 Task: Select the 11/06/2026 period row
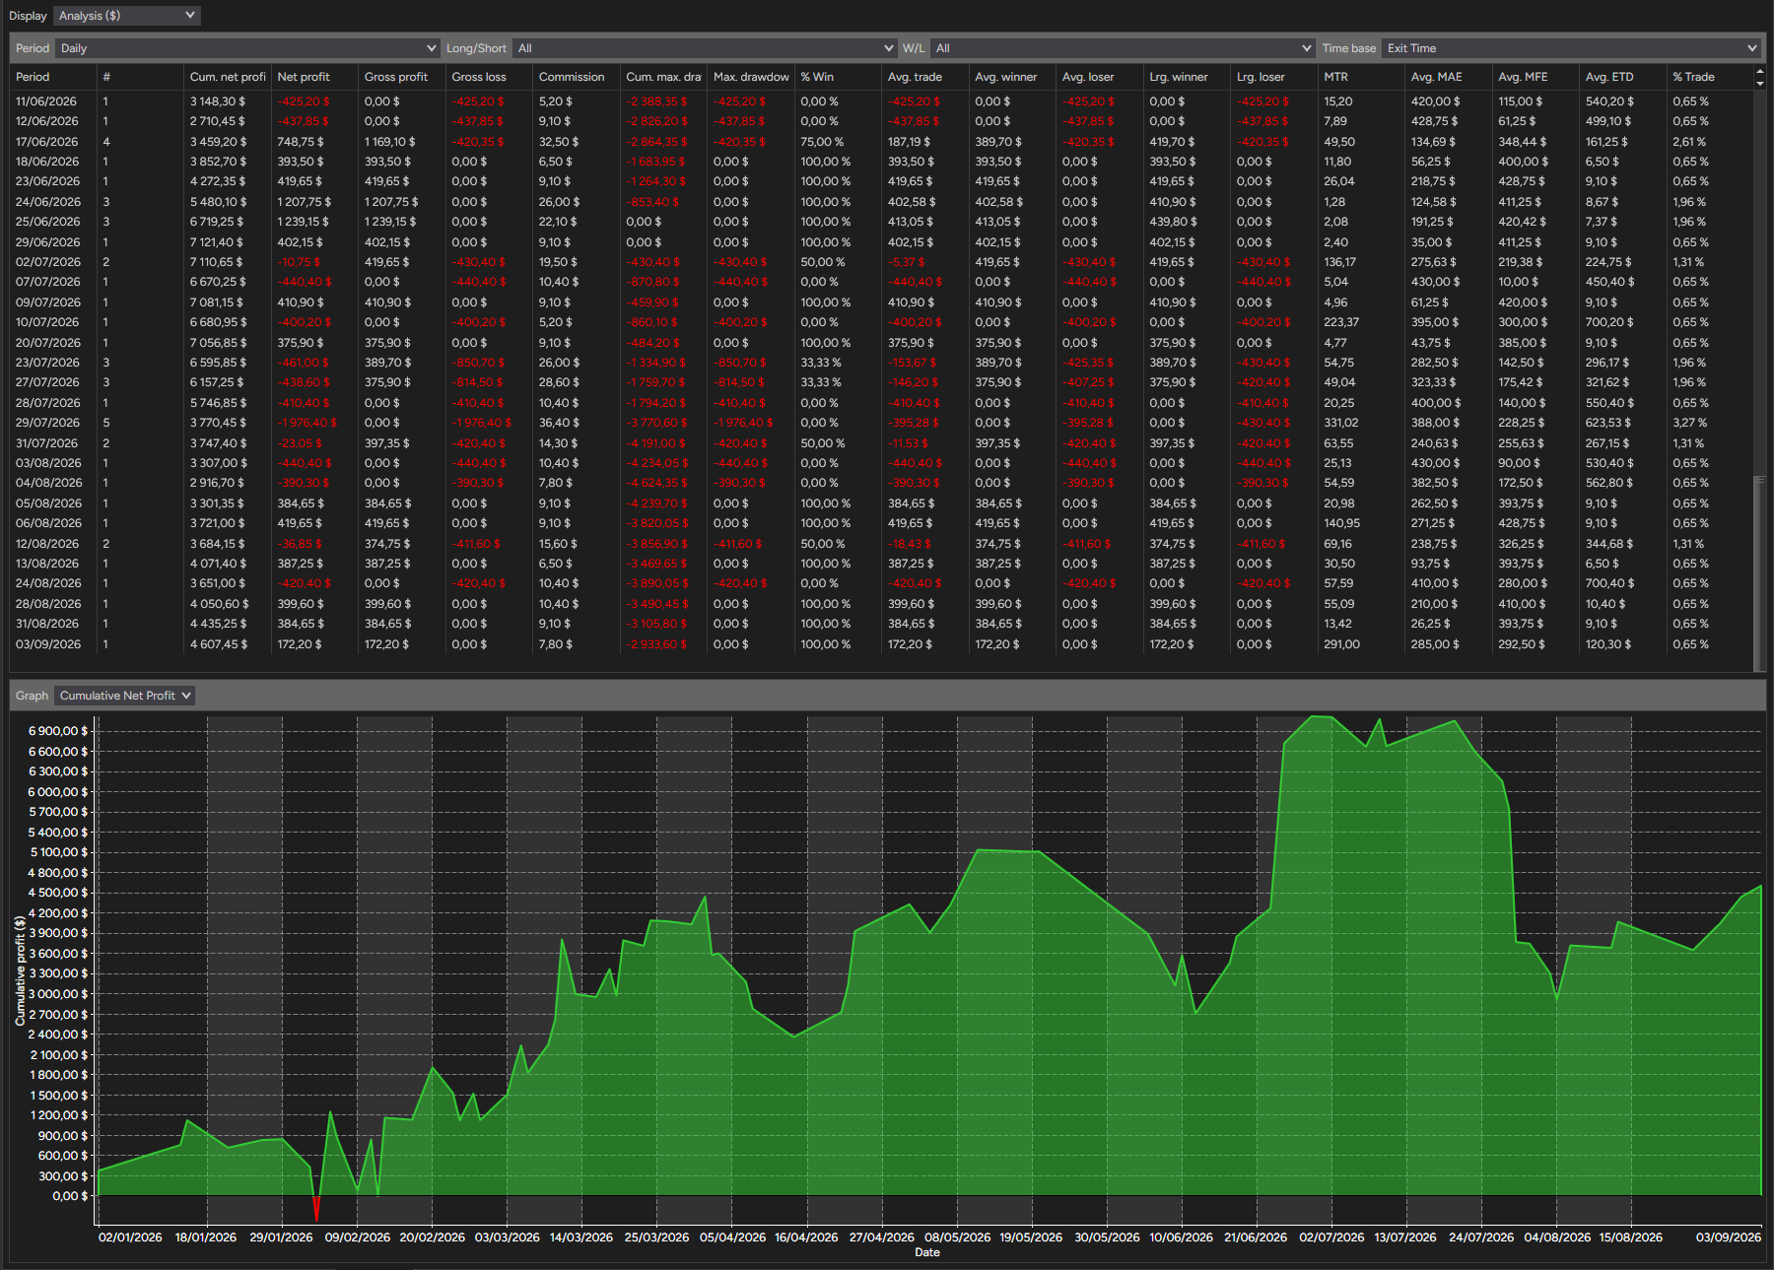[x=882, y=101]
